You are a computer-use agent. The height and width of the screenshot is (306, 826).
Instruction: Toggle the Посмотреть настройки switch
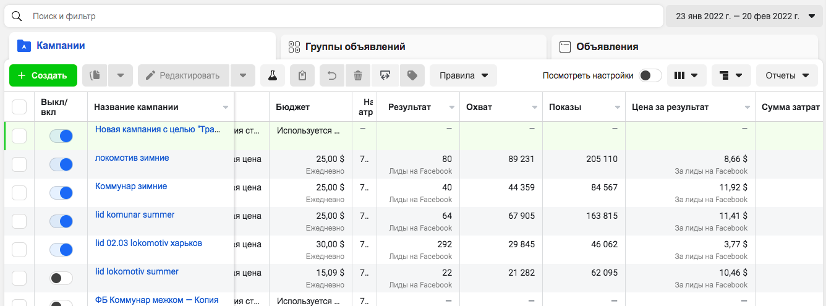[x=650, y=75]
